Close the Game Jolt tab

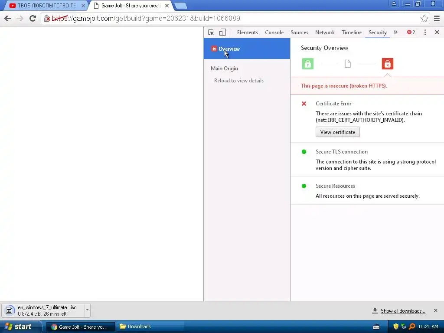[x=167, y=5]
